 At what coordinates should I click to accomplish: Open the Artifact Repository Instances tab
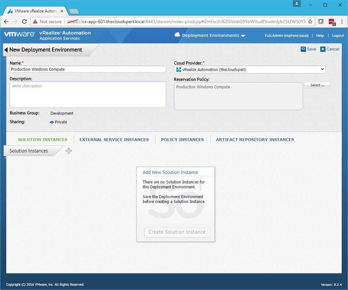[x=255, y=139]
